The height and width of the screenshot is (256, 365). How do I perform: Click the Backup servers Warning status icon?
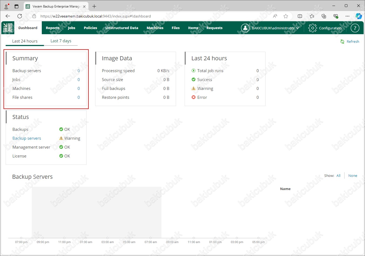click(x=61, y=138)
